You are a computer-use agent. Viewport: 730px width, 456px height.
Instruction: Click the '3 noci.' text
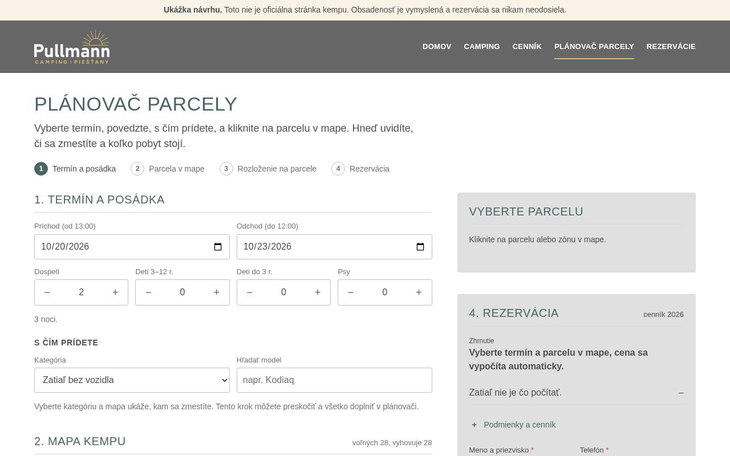(x=46, y=319)
